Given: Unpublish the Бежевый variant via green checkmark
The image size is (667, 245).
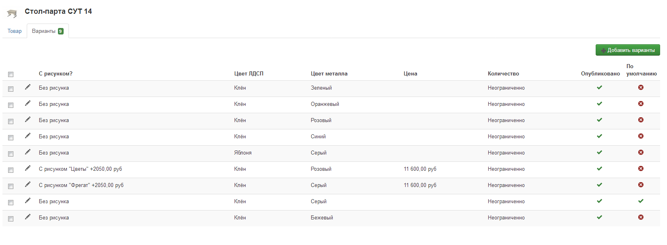Looking at the screenshot, I should tap(599, 217).
